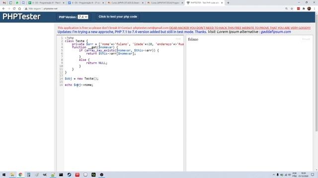Close the Google Sheets tab
Viewport: 318px width, 178px height.
[63, 3]
